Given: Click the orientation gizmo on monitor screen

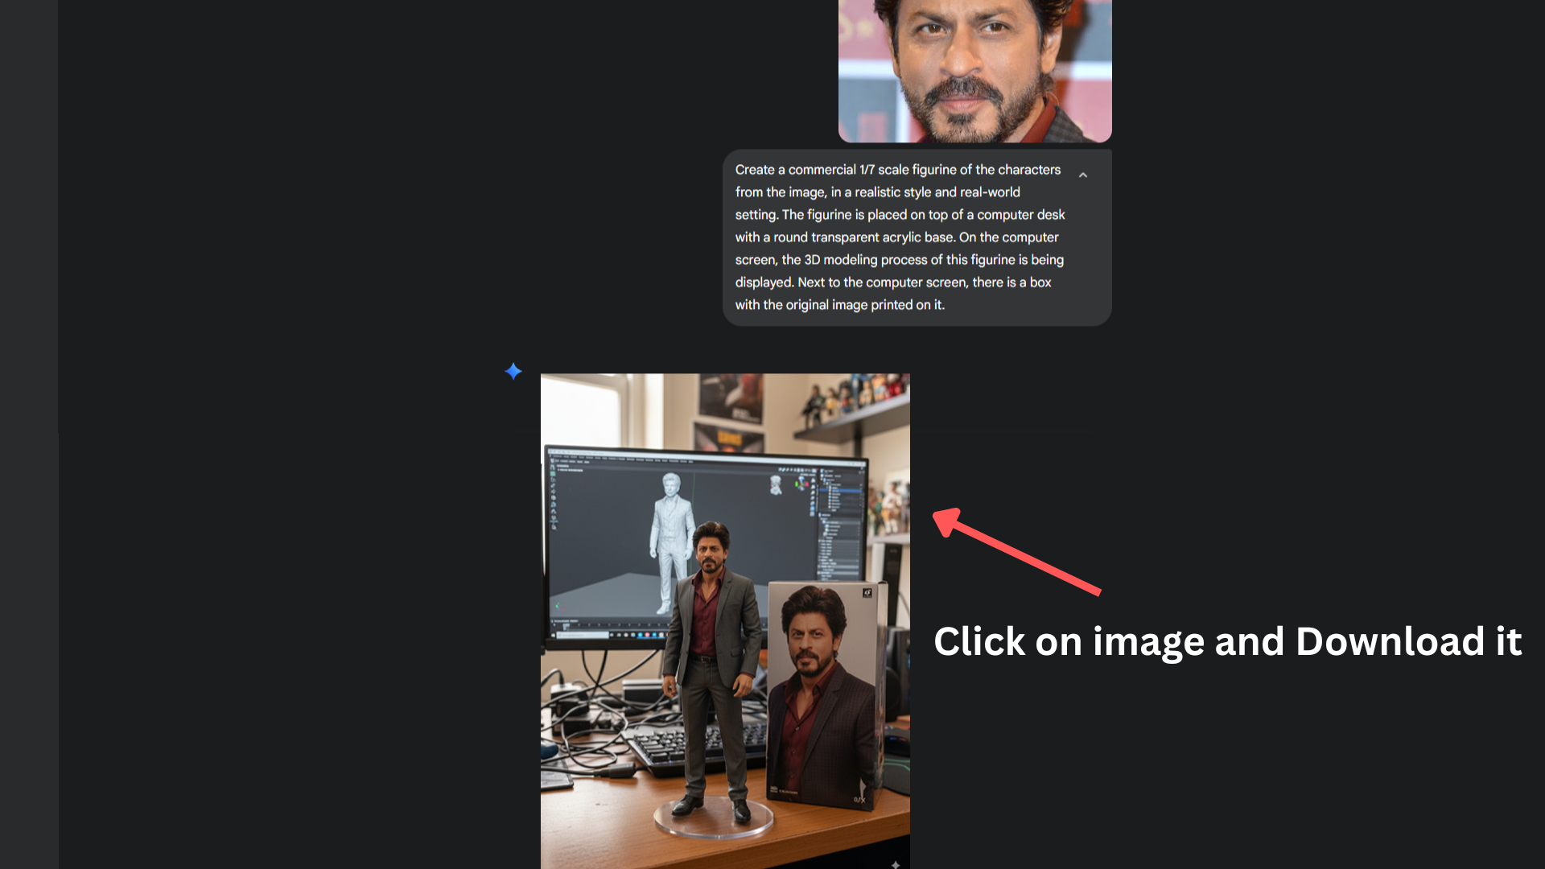Looking at the screenshot, I should click(x=801, y=484).
